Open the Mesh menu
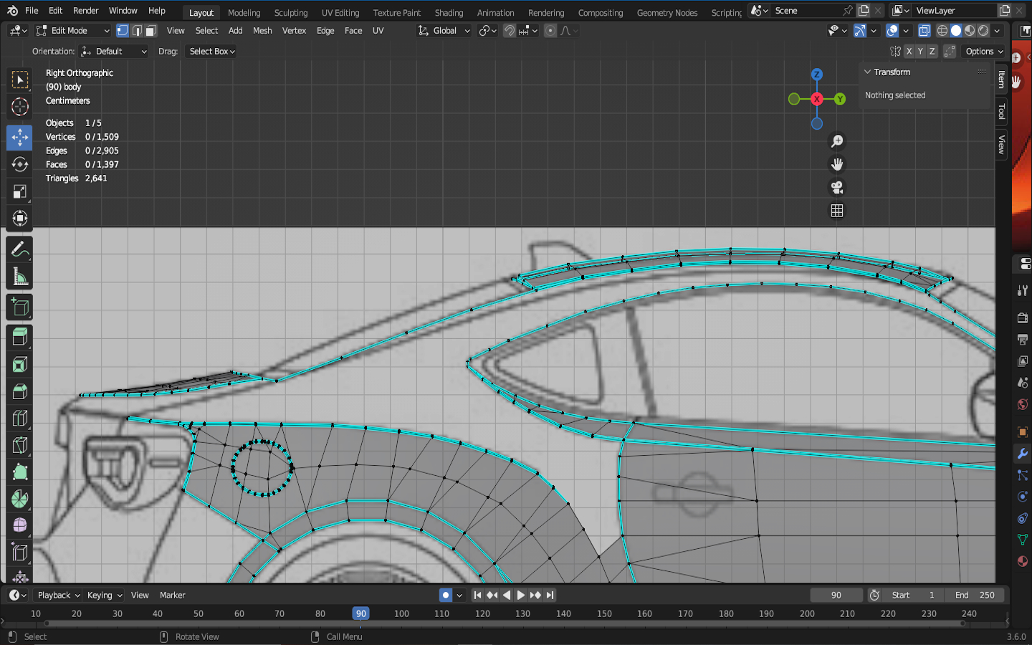This screenshot has width=1032, height=645. [x=262, y=31]
